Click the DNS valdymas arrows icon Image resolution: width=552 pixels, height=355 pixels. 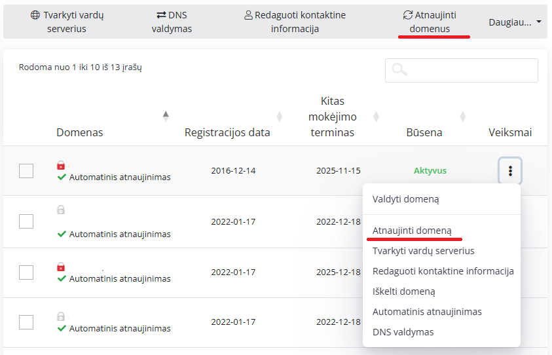pyautogui.click(x=161, y=15)
